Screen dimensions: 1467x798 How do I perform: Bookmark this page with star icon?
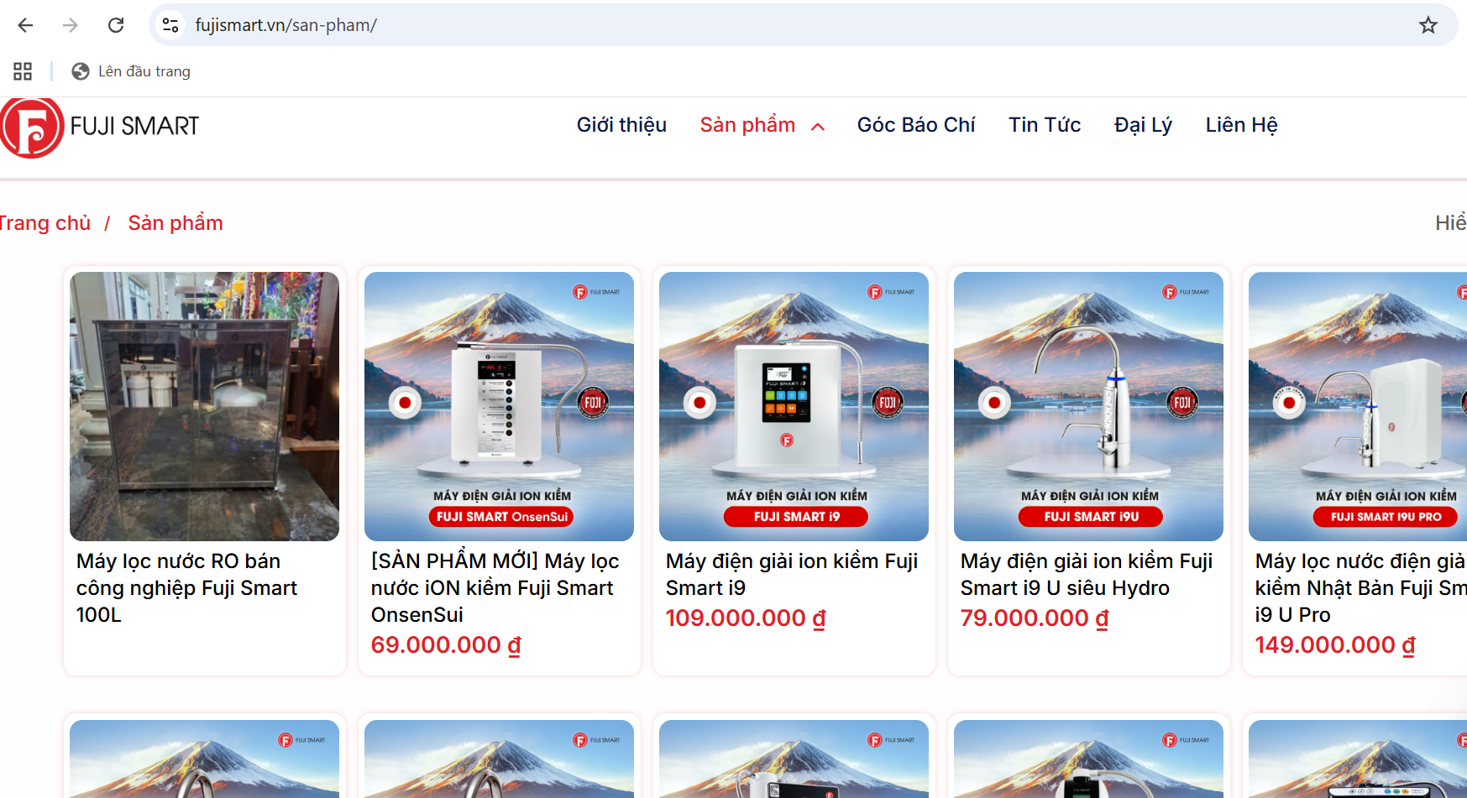point(1428,25)
